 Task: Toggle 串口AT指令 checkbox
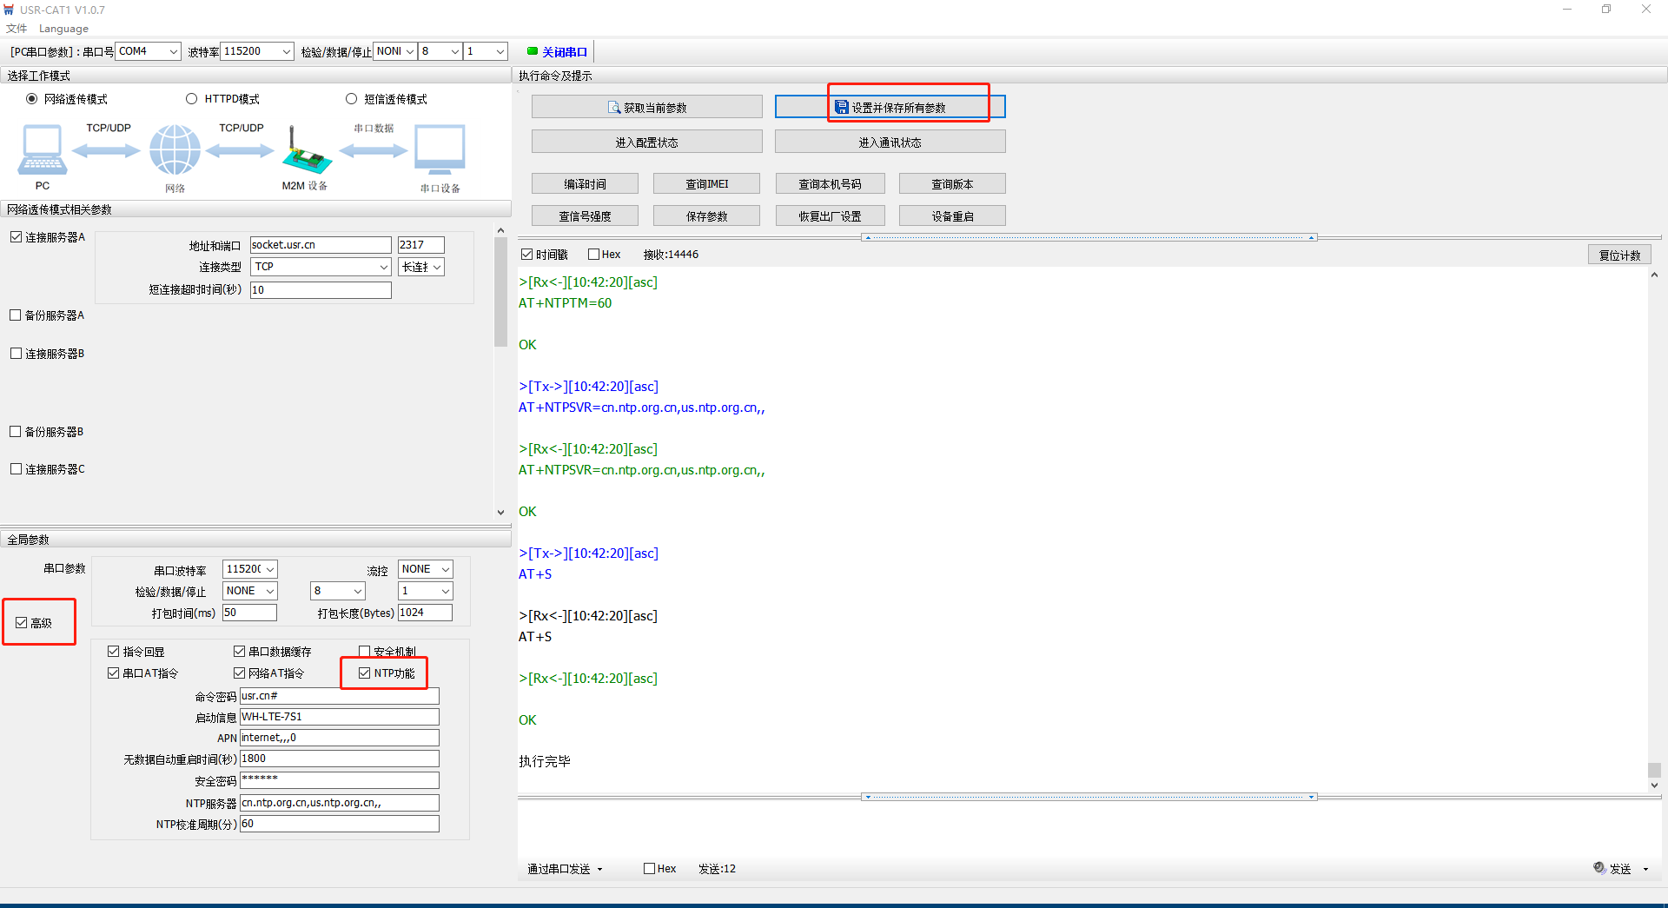tap(113, 673)
